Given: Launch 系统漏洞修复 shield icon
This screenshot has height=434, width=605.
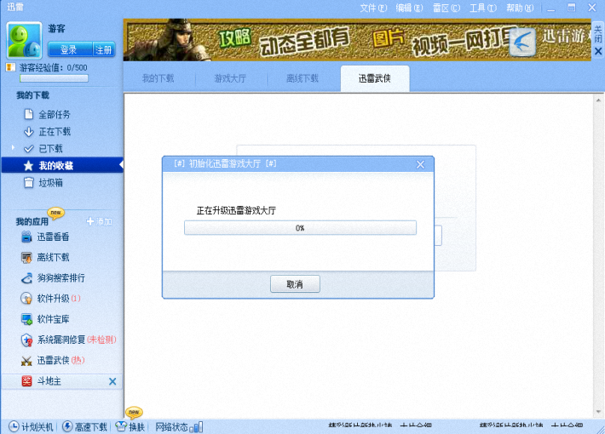Looking at the screenshot, I should click(x=27, y=340).
